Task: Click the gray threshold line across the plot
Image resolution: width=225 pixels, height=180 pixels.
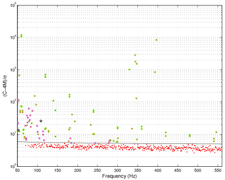Action: pyautogui.click(x=120, y=143)
